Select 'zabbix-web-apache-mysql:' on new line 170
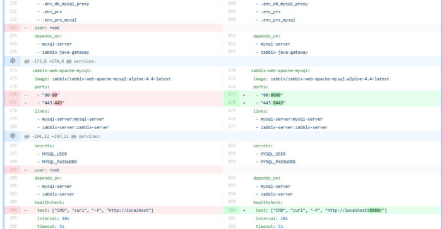The image size is (442, 229). (280, 71)
